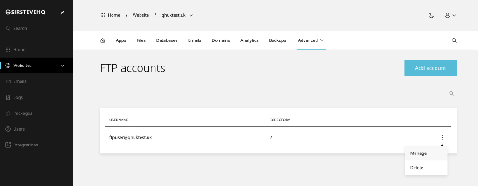This screenshot has height=186, width=478.
Task: Click the Home breadcrumb link
Action: [x=114, y=15]
